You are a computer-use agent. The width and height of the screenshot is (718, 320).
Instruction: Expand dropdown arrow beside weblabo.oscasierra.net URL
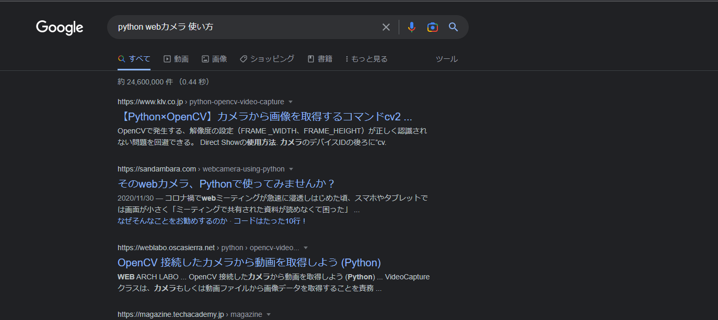pyautogui.click(x=306, y=248)
